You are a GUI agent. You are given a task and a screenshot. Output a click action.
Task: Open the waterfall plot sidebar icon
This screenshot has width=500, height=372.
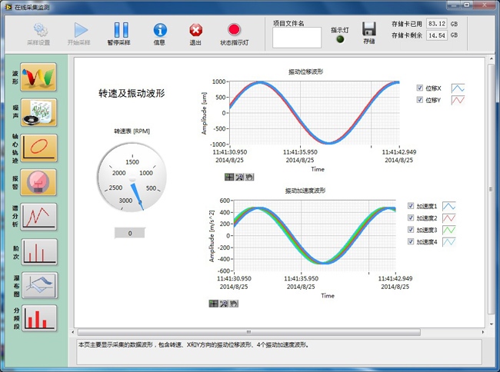coord(39,285)
